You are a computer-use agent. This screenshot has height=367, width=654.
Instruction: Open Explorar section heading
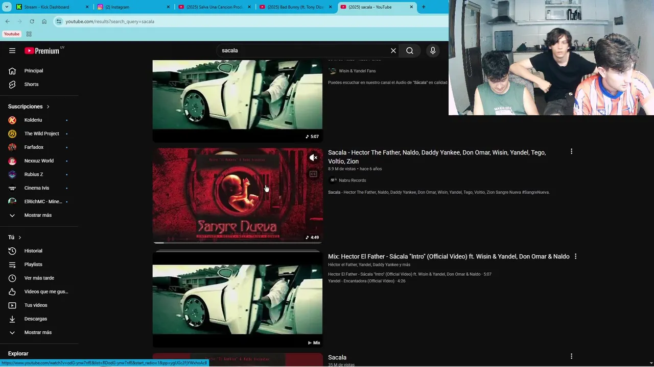pos(18,354)
